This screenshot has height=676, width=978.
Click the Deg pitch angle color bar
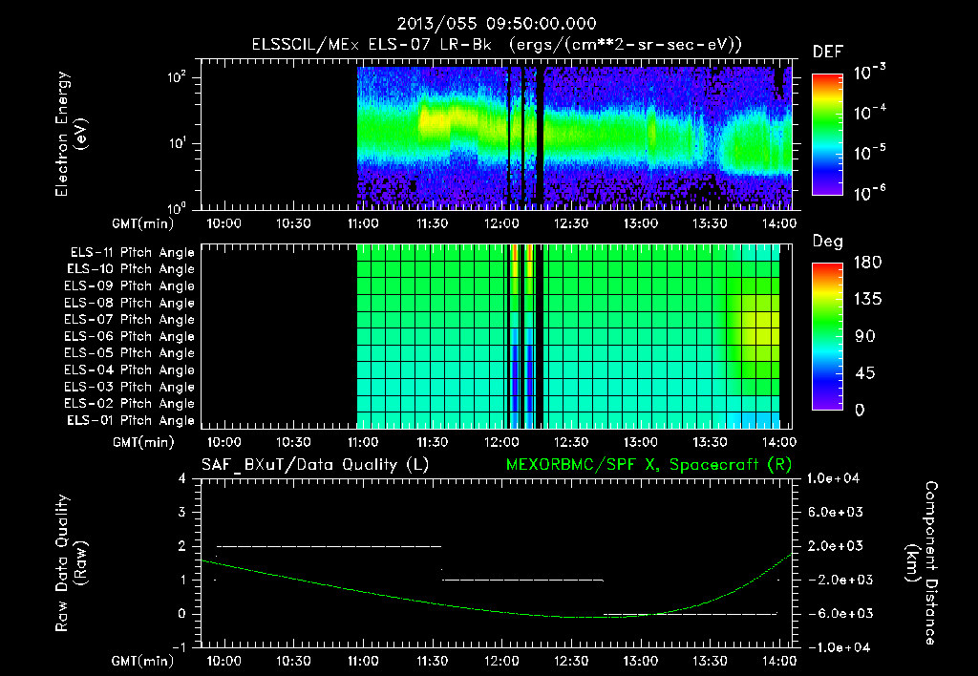click(x=827, y=336)
